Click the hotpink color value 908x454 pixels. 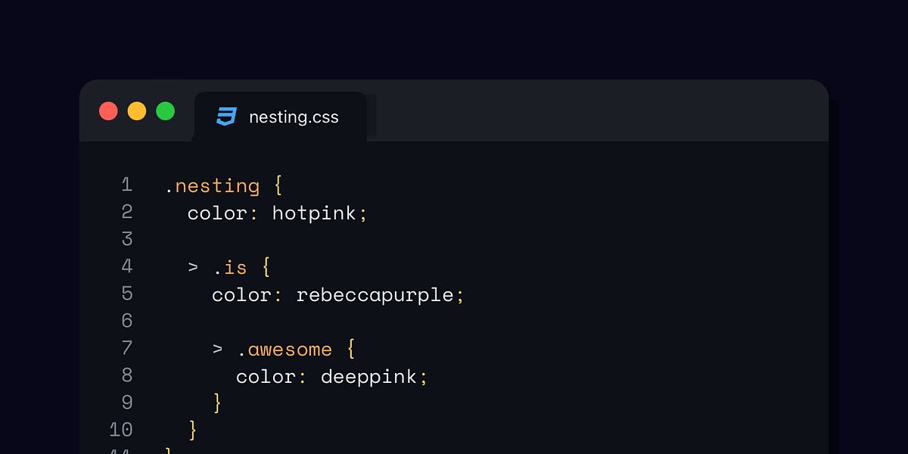tap(316, 213)
